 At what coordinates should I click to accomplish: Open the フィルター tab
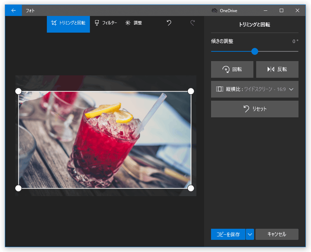[106, 23]
